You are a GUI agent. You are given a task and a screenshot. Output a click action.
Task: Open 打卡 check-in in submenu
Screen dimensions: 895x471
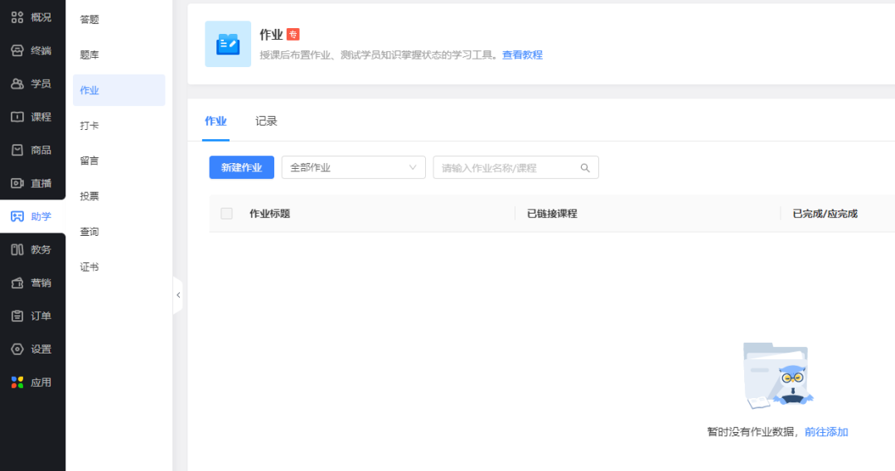pyautogui.click(x=89, y=126)
